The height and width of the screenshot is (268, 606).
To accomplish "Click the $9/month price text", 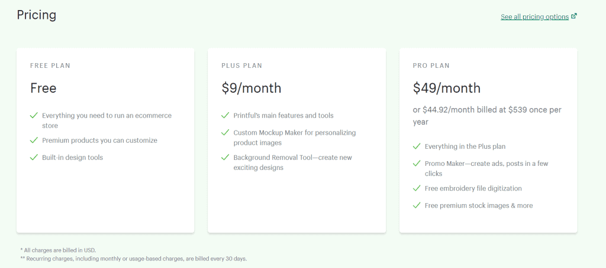I will 251,89.
